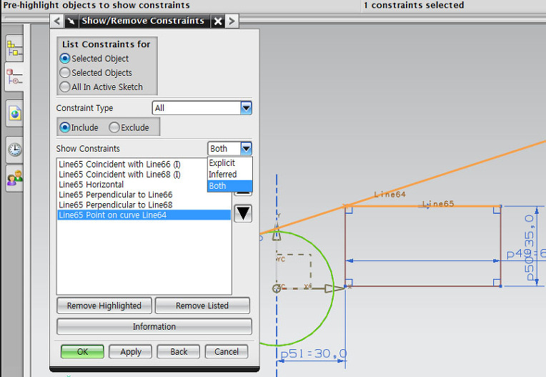Select 'Line65 Horizontal' constraint in list
The height and width of the screenshot is (377, 546).
pos(91,185)
